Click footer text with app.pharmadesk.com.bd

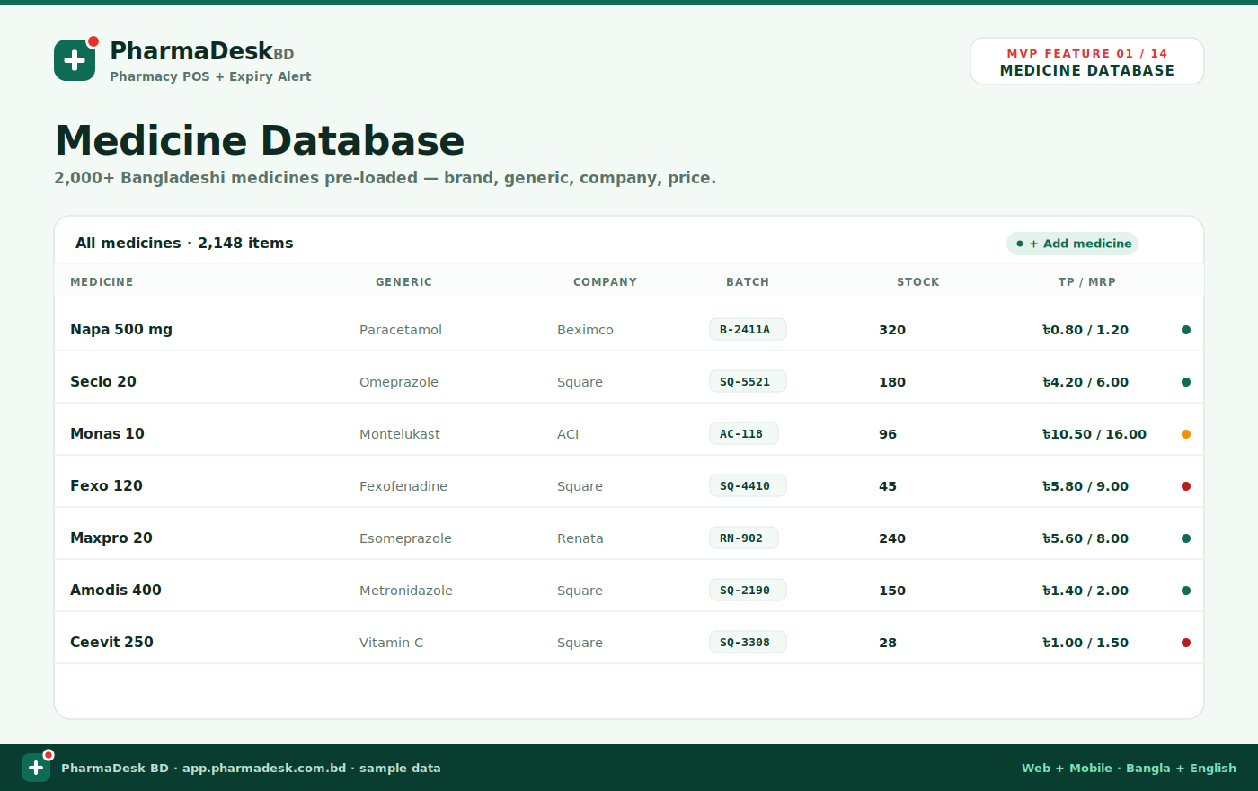(x=251, y=769)
